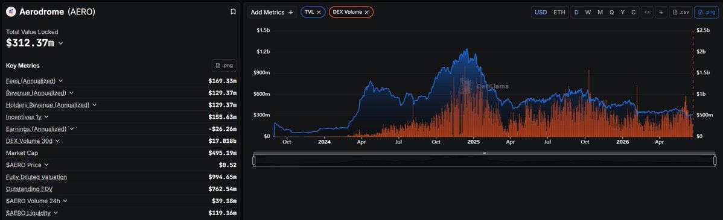Click the $0.52 AERO price value
The height and width of the screenshot is (220, 723).
[228, 165]
